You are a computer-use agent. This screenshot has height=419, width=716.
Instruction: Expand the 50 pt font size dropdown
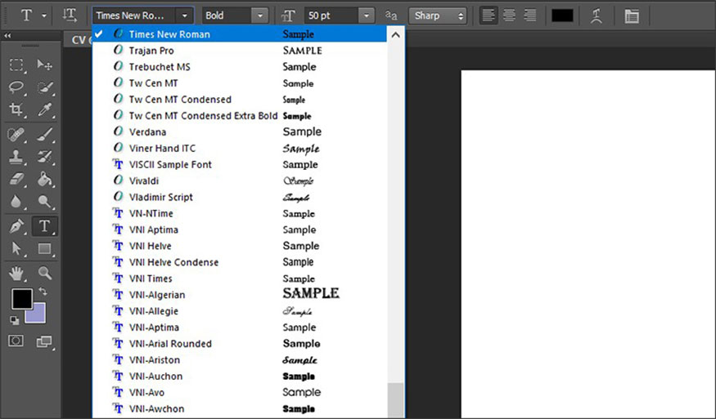coord(366,16)
